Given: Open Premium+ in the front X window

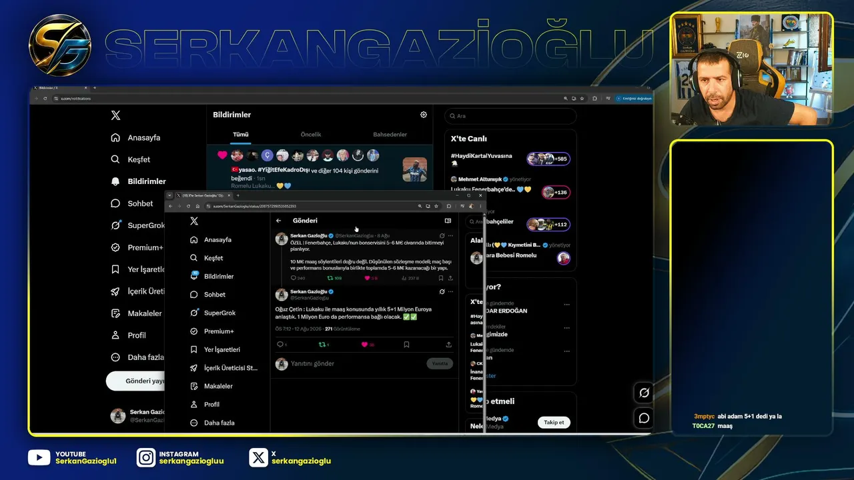Looking at the screenshot, I should click(x=212, y=331).
